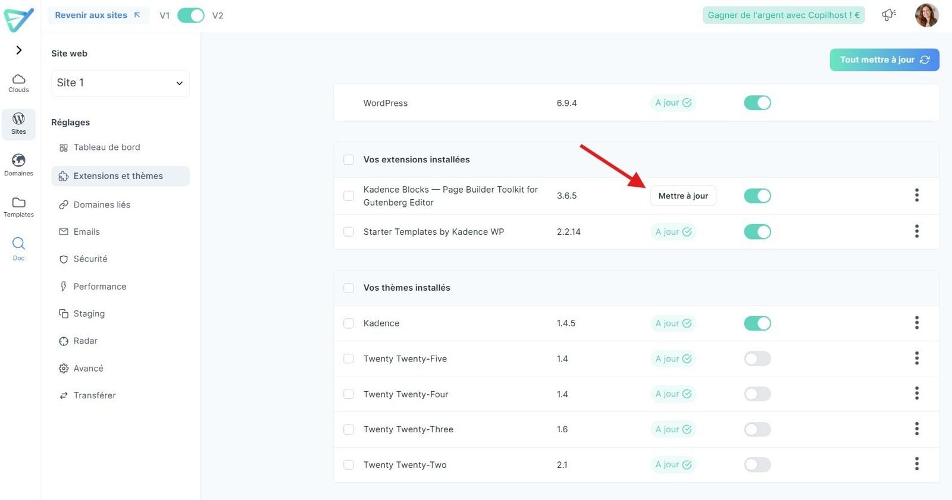Screen dimensions: 952x500
Task: Open Twenty Twenty-Four three-dot menu
Action: click(x=917, y=393)
